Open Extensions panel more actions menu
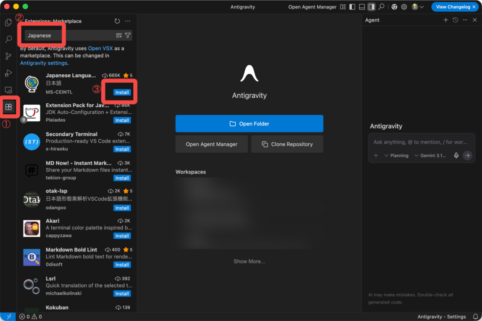 (x=128, y=21)
